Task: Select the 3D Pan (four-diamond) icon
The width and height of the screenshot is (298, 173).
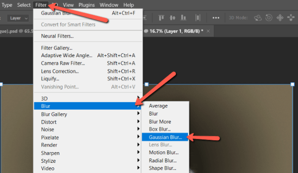Action: click(x=280, y=18)
